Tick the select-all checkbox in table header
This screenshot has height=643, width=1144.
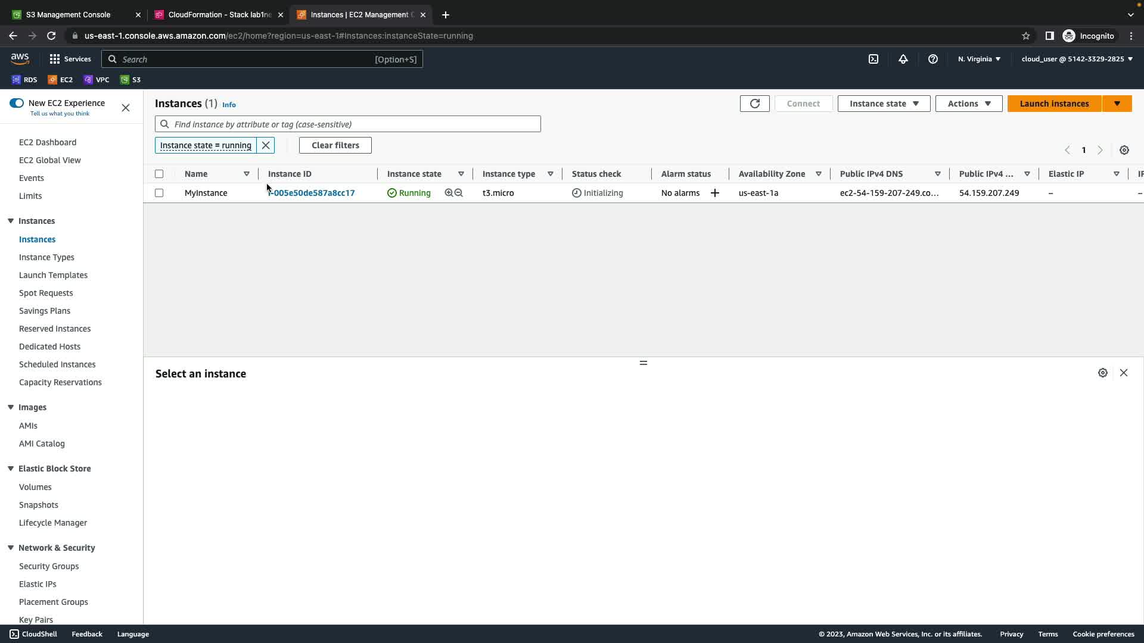click(159, 174)
